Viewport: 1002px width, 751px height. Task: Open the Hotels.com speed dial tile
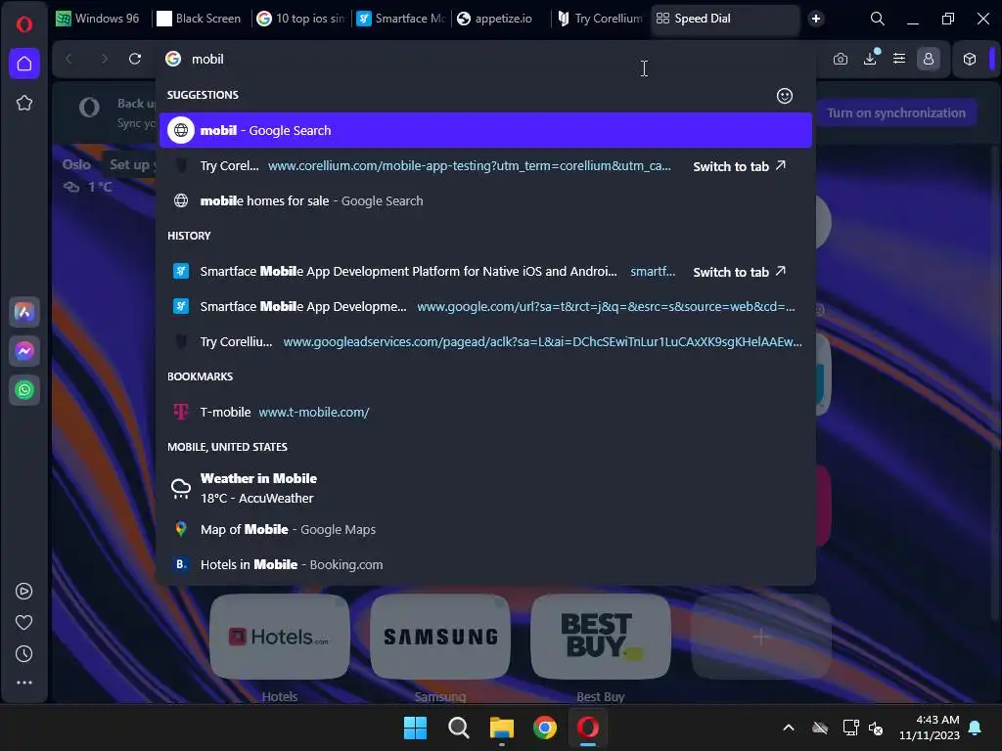(280, 636)
